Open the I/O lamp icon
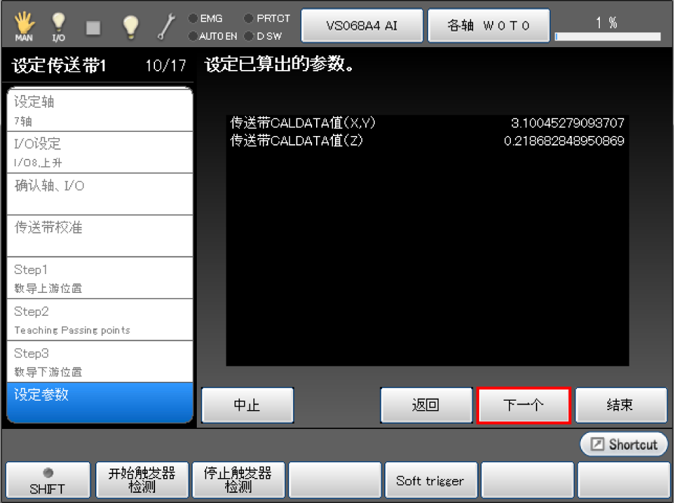 click(x=59, y=27)
